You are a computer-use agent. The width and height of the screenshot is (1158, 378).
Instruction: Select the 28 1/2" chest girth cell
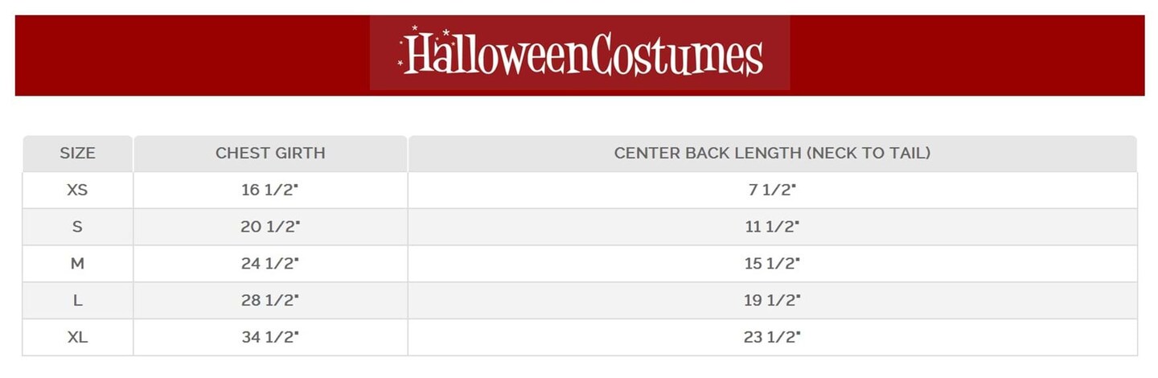click(x=270, y=301)
